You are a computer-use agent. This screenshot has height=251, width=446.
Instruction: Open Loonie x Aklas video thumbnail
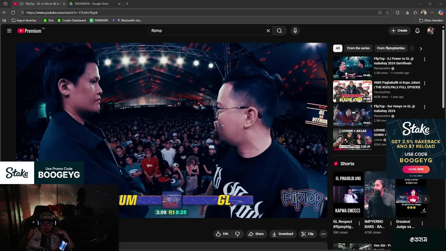(x=352, y=139)
